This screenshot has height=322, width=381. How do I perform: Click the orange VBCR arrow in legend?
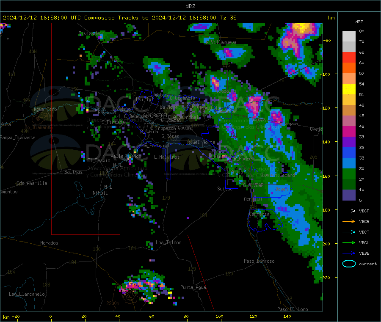tap(349, 221)
